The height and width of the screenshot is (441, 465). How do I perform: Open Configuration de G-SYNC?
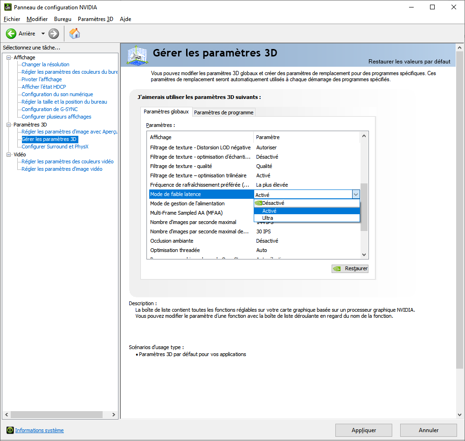tap(49, 109)
